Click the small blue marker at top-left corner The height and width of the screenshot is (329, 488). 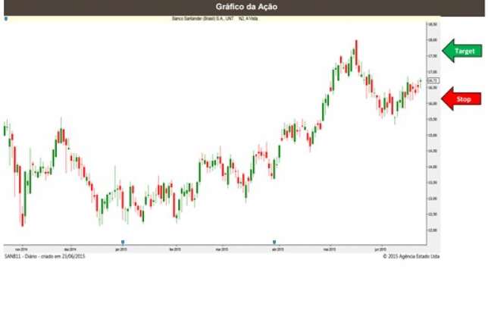[6, 18]
